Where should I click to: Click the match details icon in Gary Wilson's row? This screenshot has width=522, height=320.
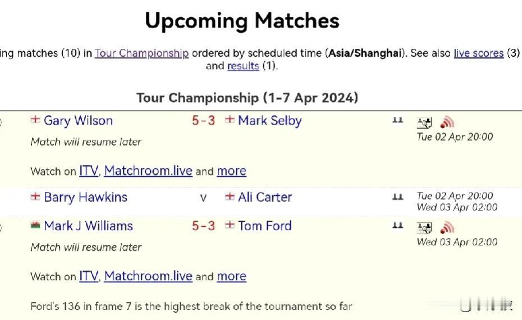click(424, 122)
